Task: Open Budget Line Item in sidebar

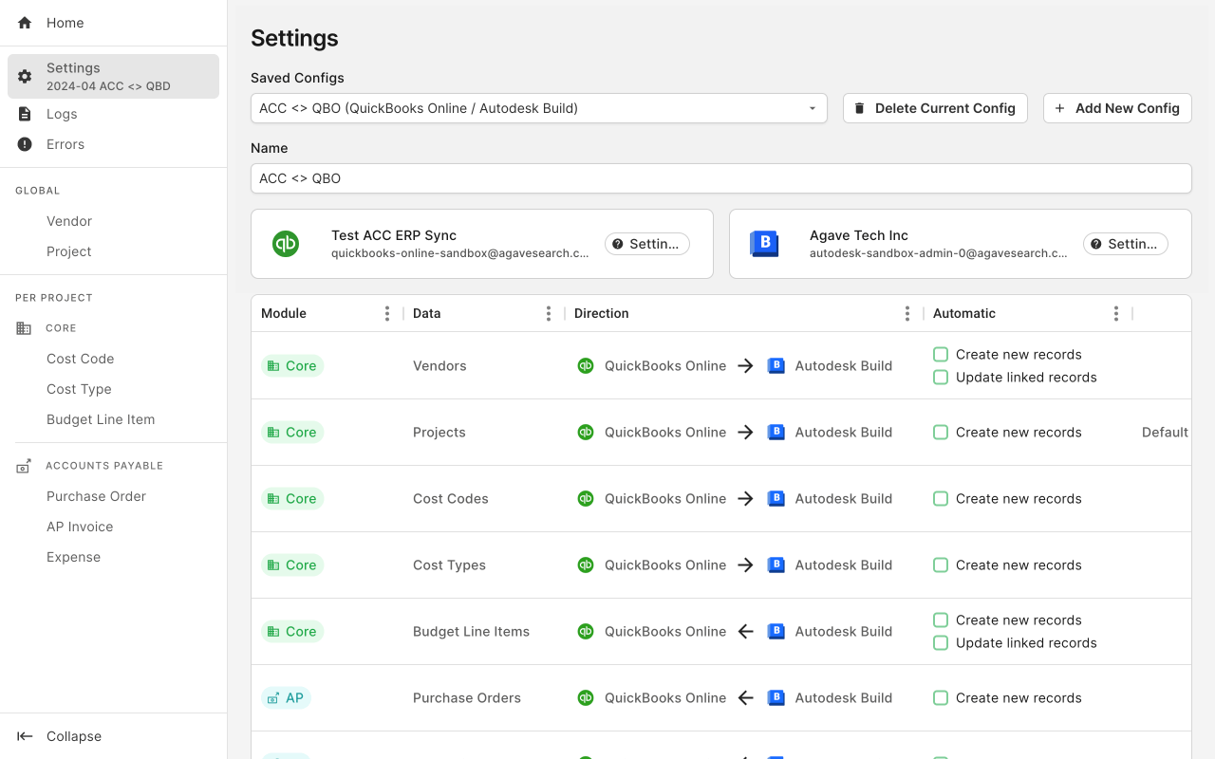Action: pos(101,419)
